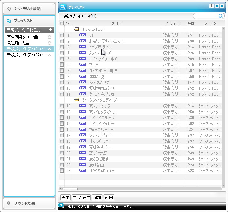Screen dimensions: 228x212
Task: Check the box for track 1
Action: click(61, 35)
